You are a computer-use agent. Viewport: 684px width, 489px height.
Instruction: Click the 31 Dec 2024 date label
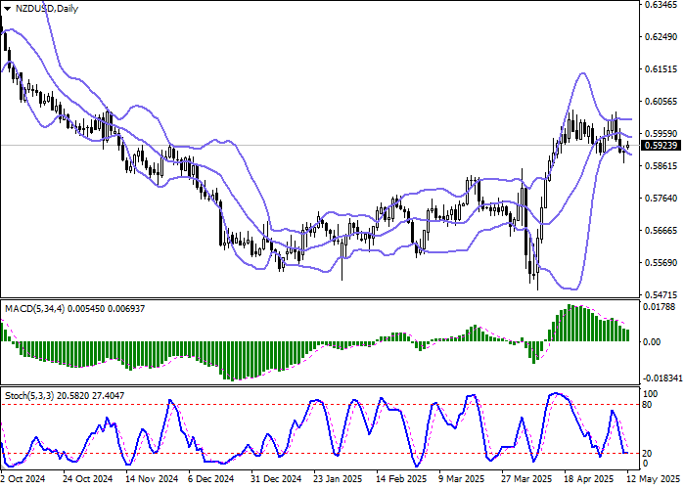point(274,480)
